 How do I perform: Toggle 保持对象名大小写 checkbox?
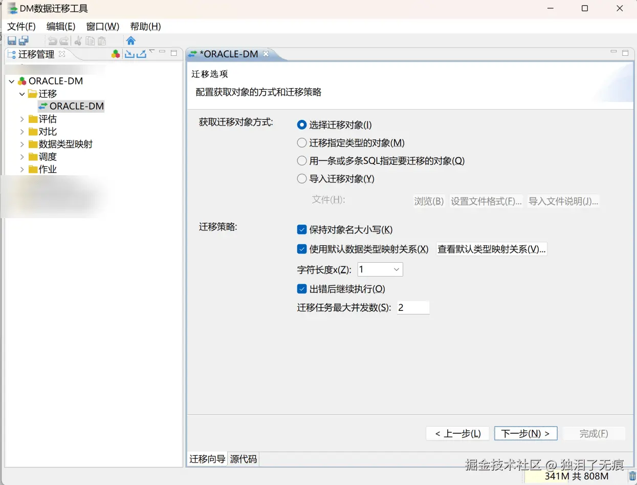(x=302, y=229)
